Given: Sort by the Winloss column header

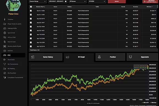Looking at the screenshot, I should click(x=149, y=7).
